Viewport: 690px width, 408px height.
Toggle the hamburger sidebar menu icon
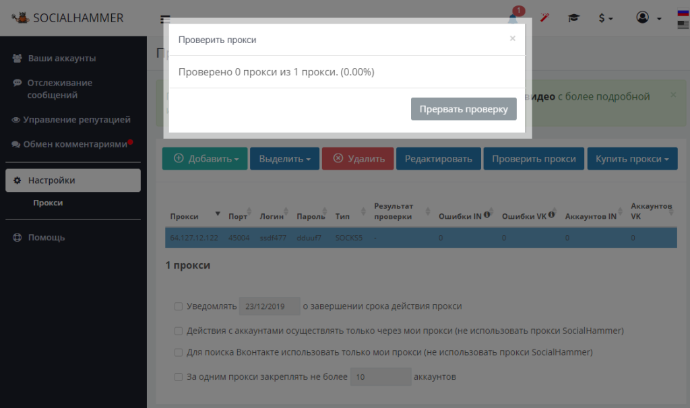click(165, 20)
